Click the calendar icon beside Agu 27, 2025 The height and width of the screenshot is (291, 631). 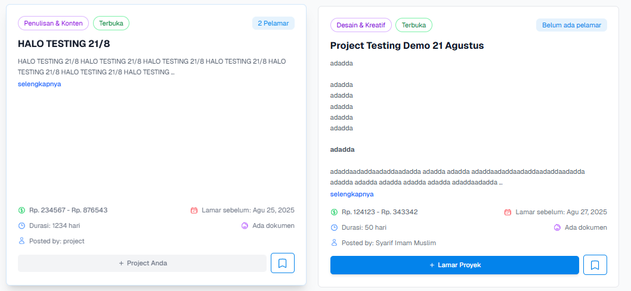(x=508, y=212)
